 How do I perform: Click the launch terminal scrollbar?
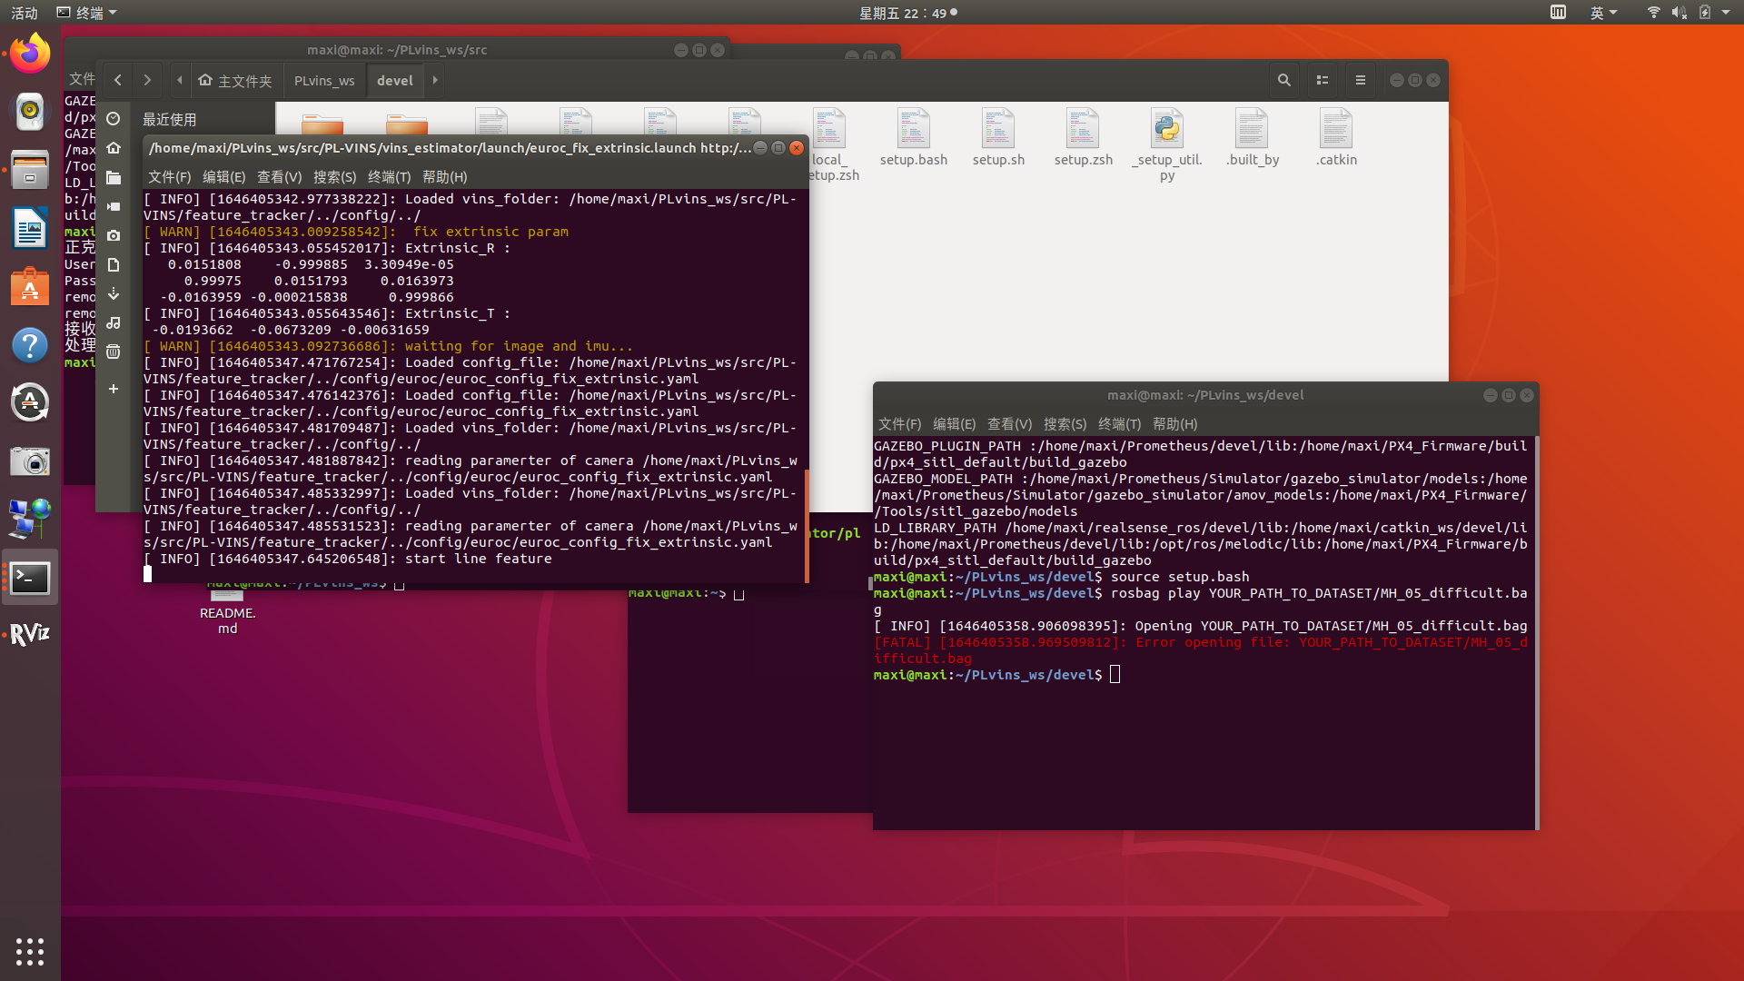pos(806,525)
